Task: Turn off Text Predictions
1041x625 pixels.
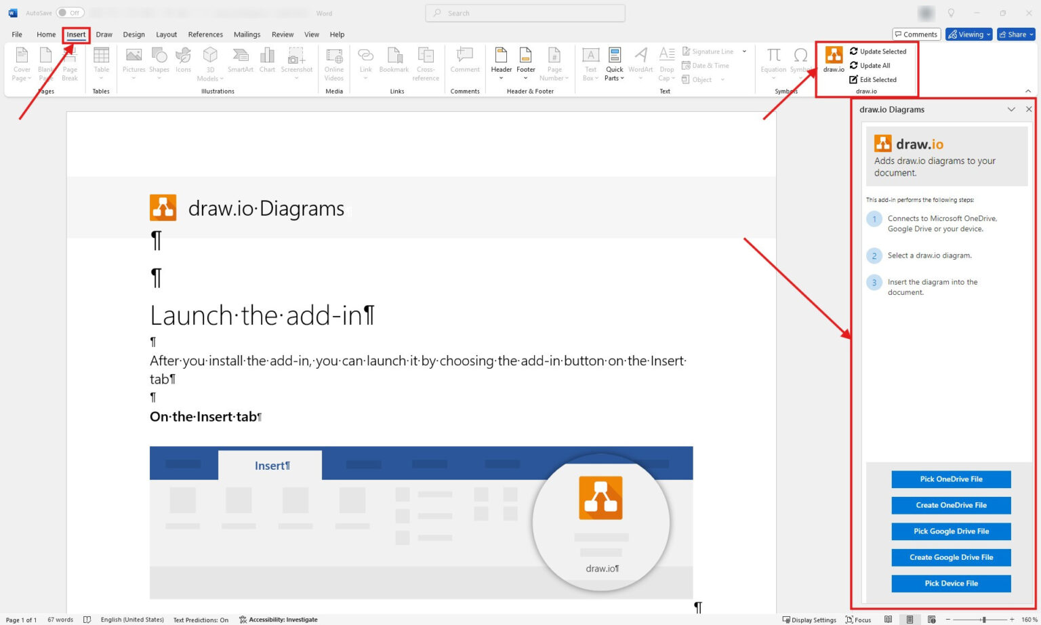Action: [201, 619]
